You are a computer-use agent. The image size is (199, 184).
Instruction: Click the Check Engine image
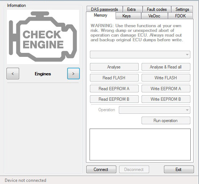click(43, 37)
